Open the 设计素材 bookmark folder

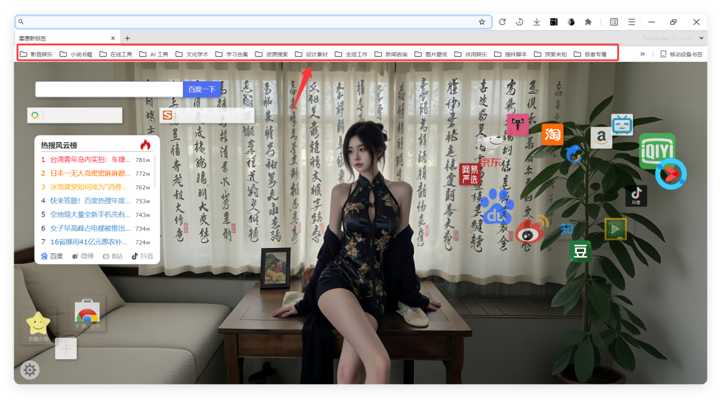[x=312, y=54]
